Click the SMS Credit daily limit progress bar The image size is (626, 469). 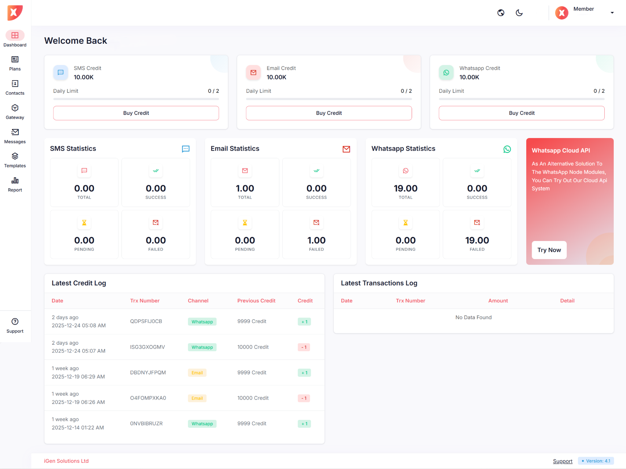[x=136, y=99]
